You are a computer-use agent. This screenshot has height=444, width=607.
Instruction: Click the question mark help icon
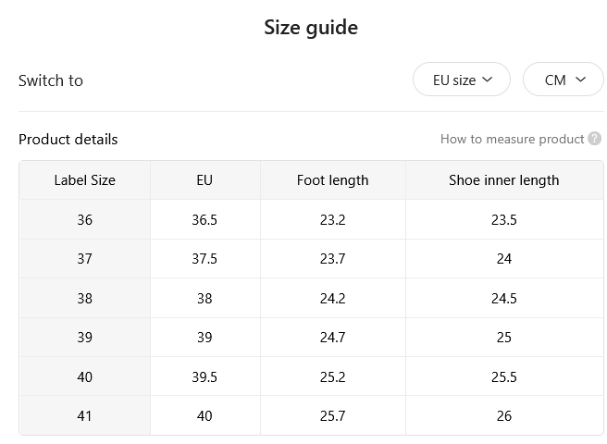click(594, 139)
